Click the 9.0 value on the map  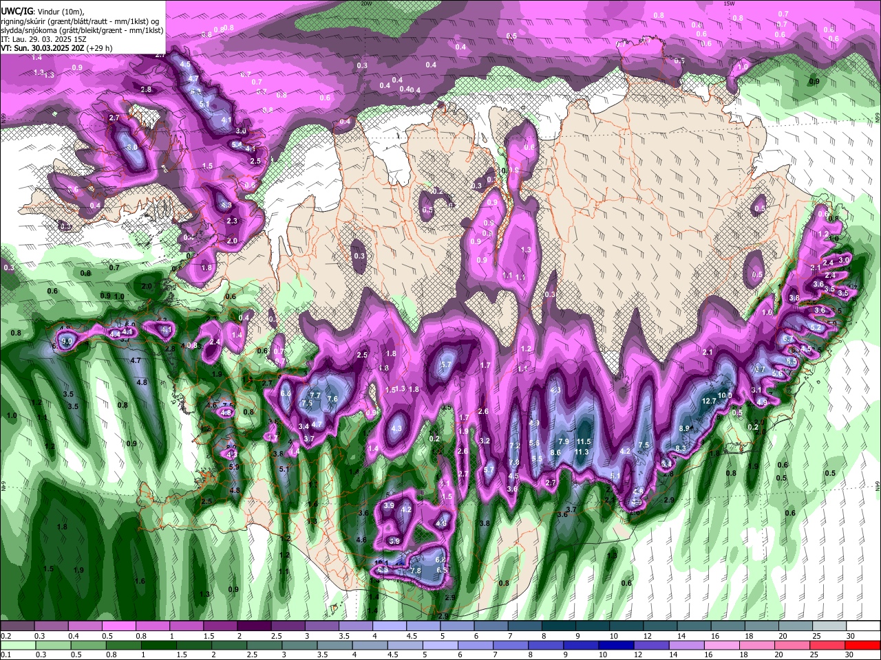point(67,341)
